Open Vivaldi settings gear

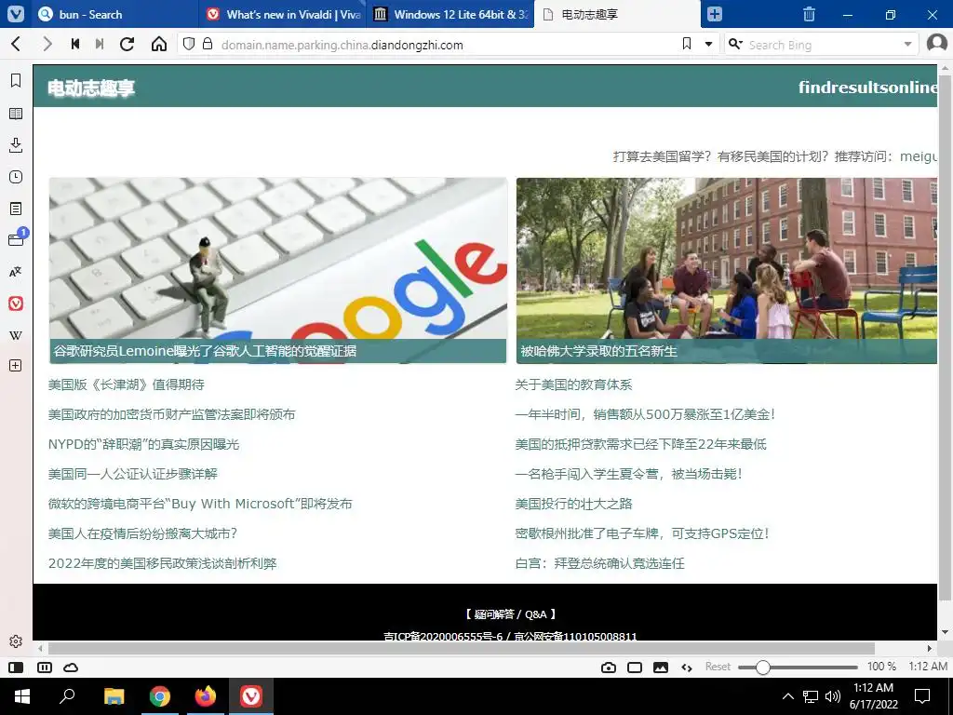[x=16, y=641]
